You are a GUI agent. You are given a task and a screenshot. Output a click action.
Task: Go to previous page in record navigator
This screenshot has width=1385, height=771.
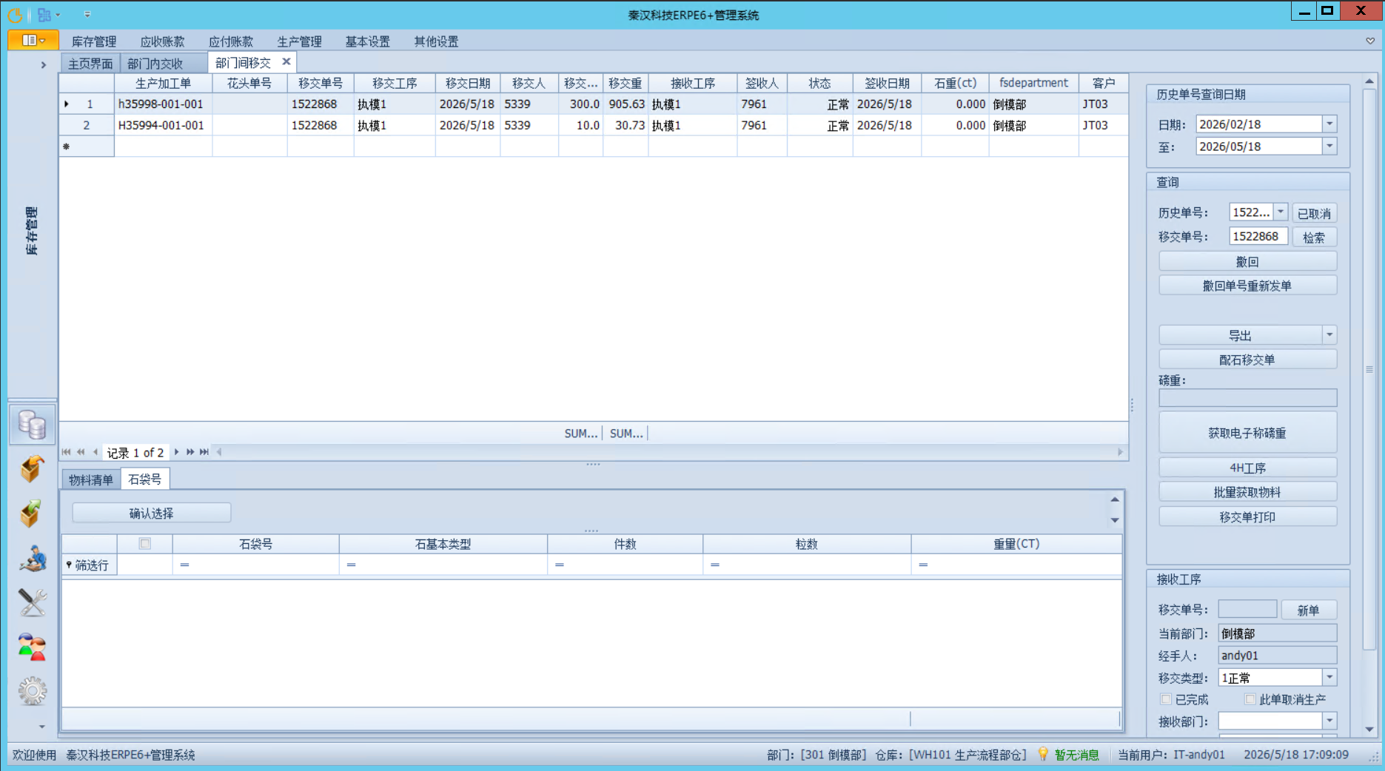click(x=81, y=451)
